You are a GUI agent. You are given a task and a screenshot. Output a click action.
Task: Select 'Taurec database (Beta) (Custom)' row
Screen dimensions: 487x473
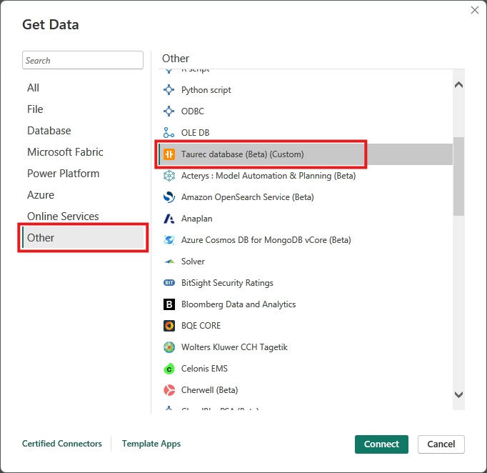306,154
